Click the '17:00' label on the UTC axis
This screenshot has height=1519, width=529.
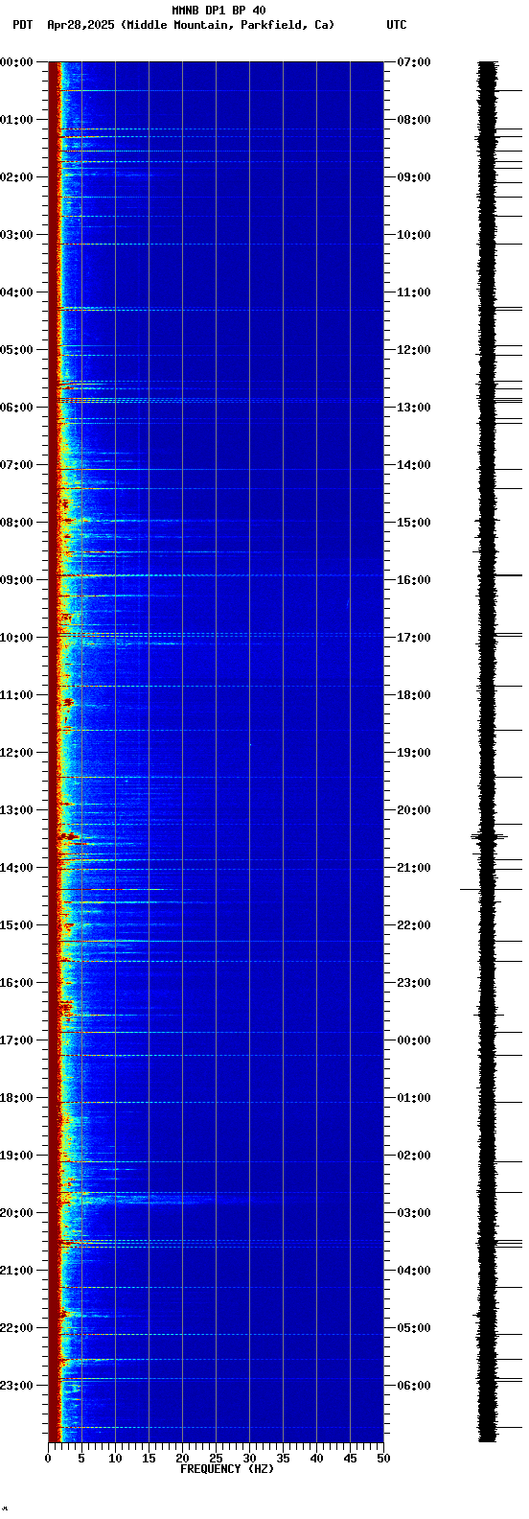414,638
